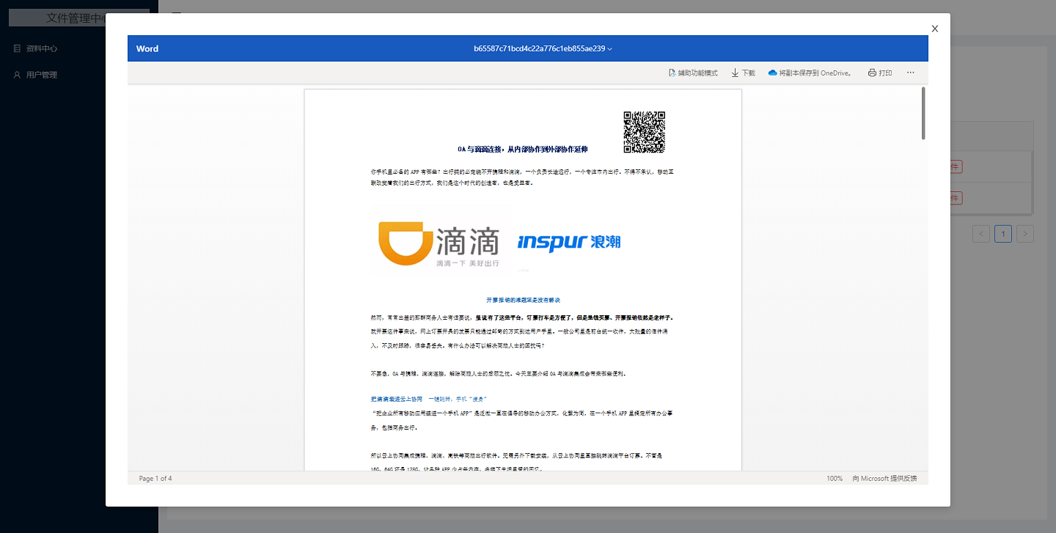
Task: Click the 100% zoom level indicator
Action: click(x=835, y=479)
